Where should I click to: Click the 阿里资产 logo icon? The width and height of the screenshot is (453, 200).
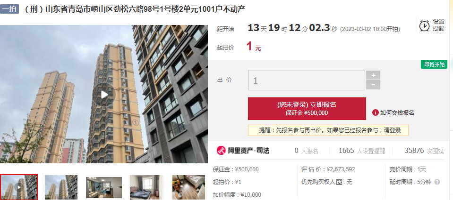pyautogui.click(x=221, y=150)
